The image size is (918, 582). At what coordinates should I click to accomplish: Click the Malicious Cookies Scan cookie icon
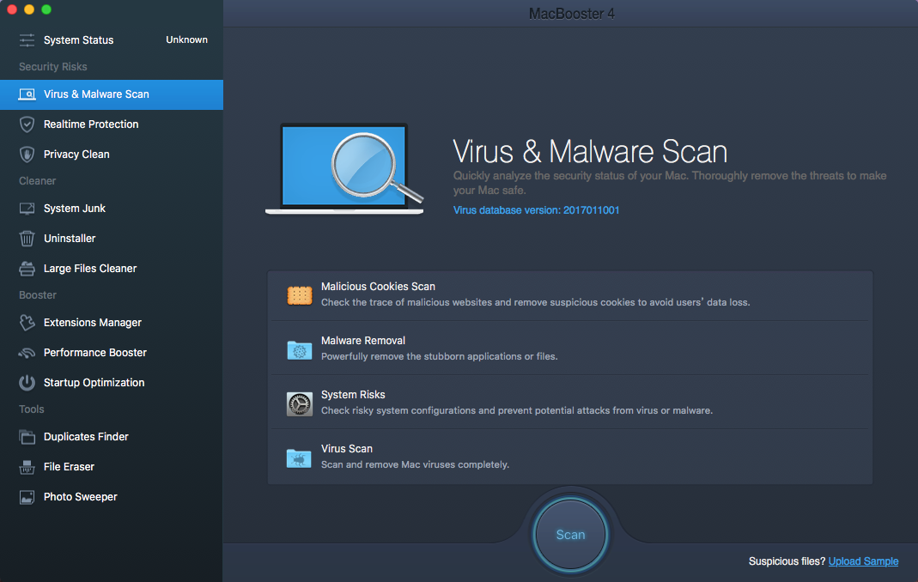tap(299, 295)
